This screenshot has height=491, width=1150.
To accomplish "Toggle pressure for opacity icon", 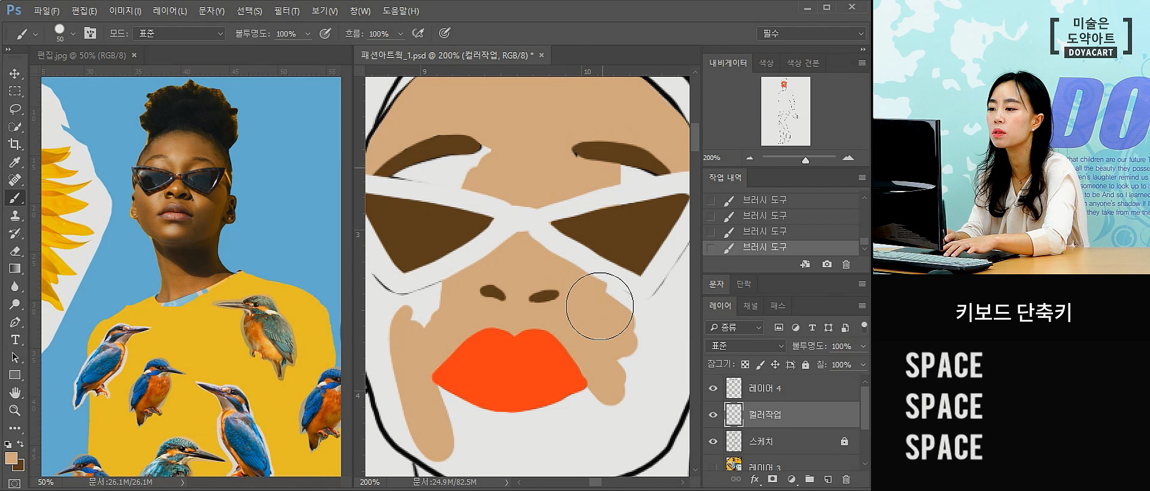I will click(325, 34).
